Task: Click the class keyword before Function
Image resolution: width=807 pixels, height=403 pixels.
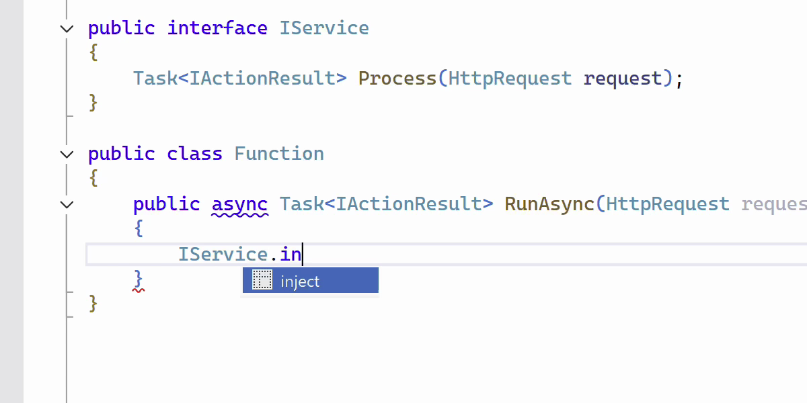Action: click(194, 154)
